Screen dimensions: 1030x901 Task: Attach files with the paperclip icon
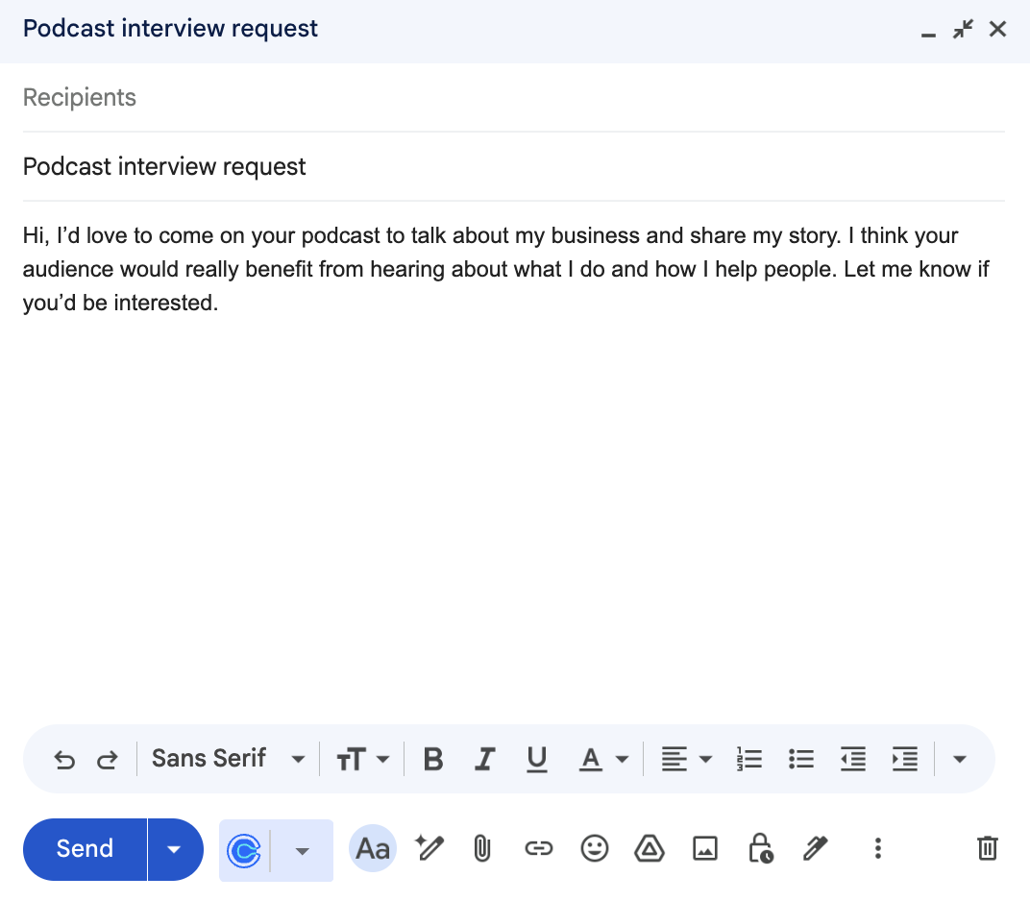(x=482, y=848)
